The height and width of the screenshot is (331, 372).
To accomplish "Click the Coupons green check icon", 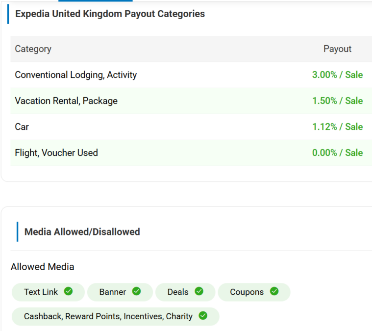I will coord(274,291).
